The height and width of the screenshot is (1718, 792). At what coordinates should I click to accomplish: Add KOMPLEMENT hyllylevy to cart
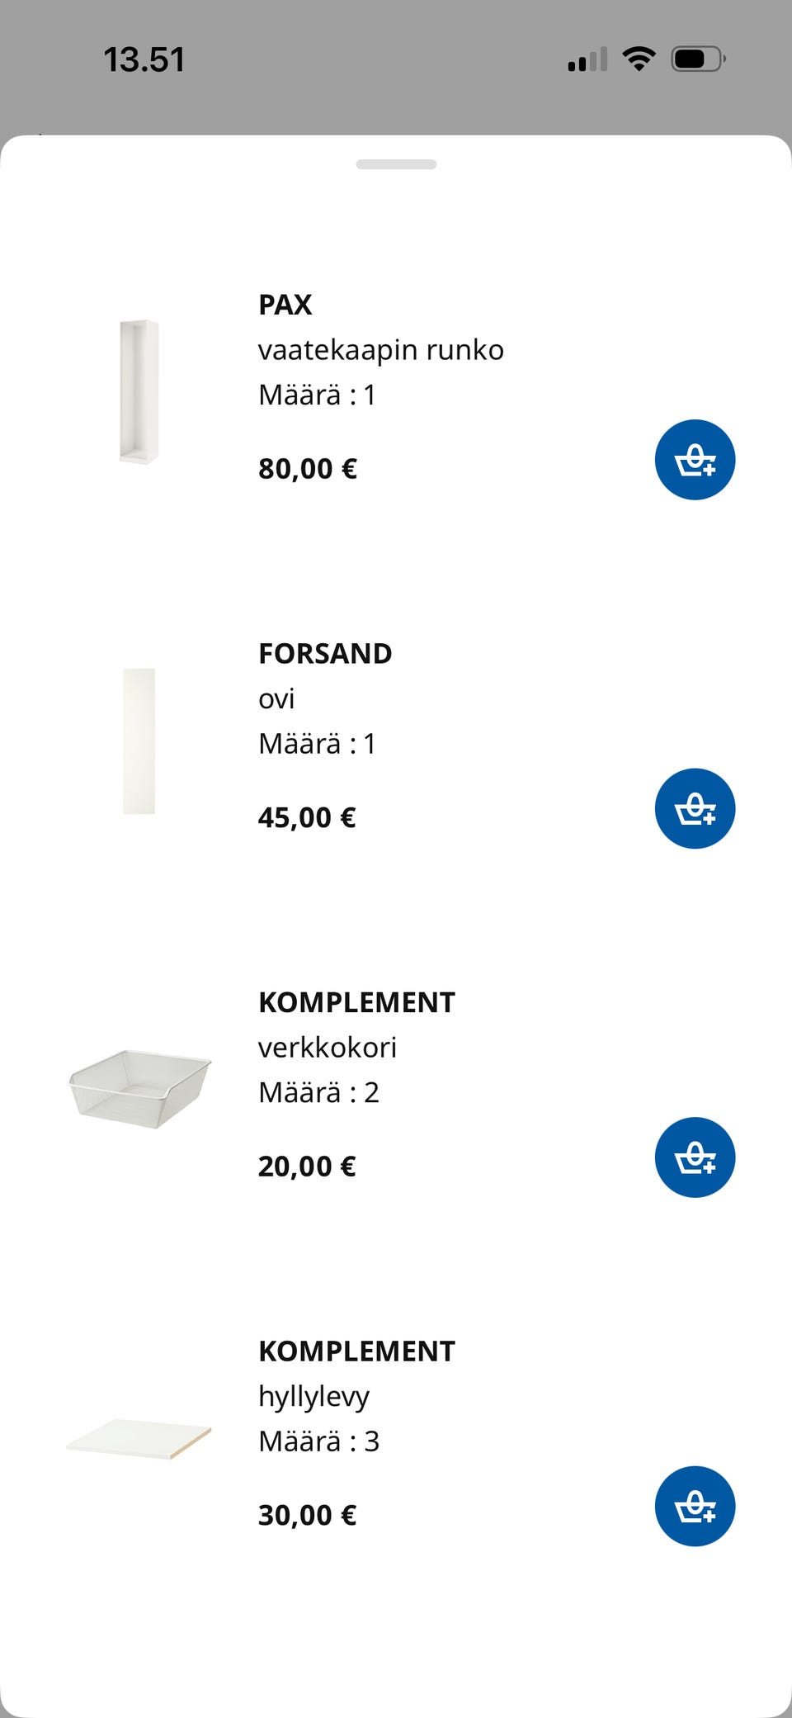(x=695, y=1506)
